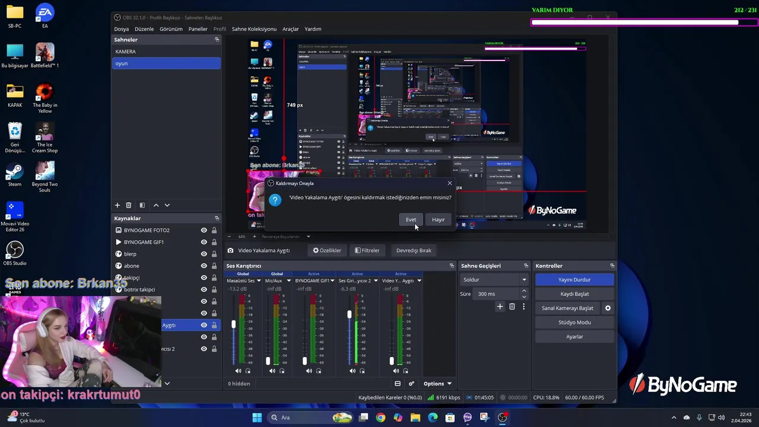Delete the selected scene with the trash icon
This screenshot has width=759, height=427.
point(129,205)
